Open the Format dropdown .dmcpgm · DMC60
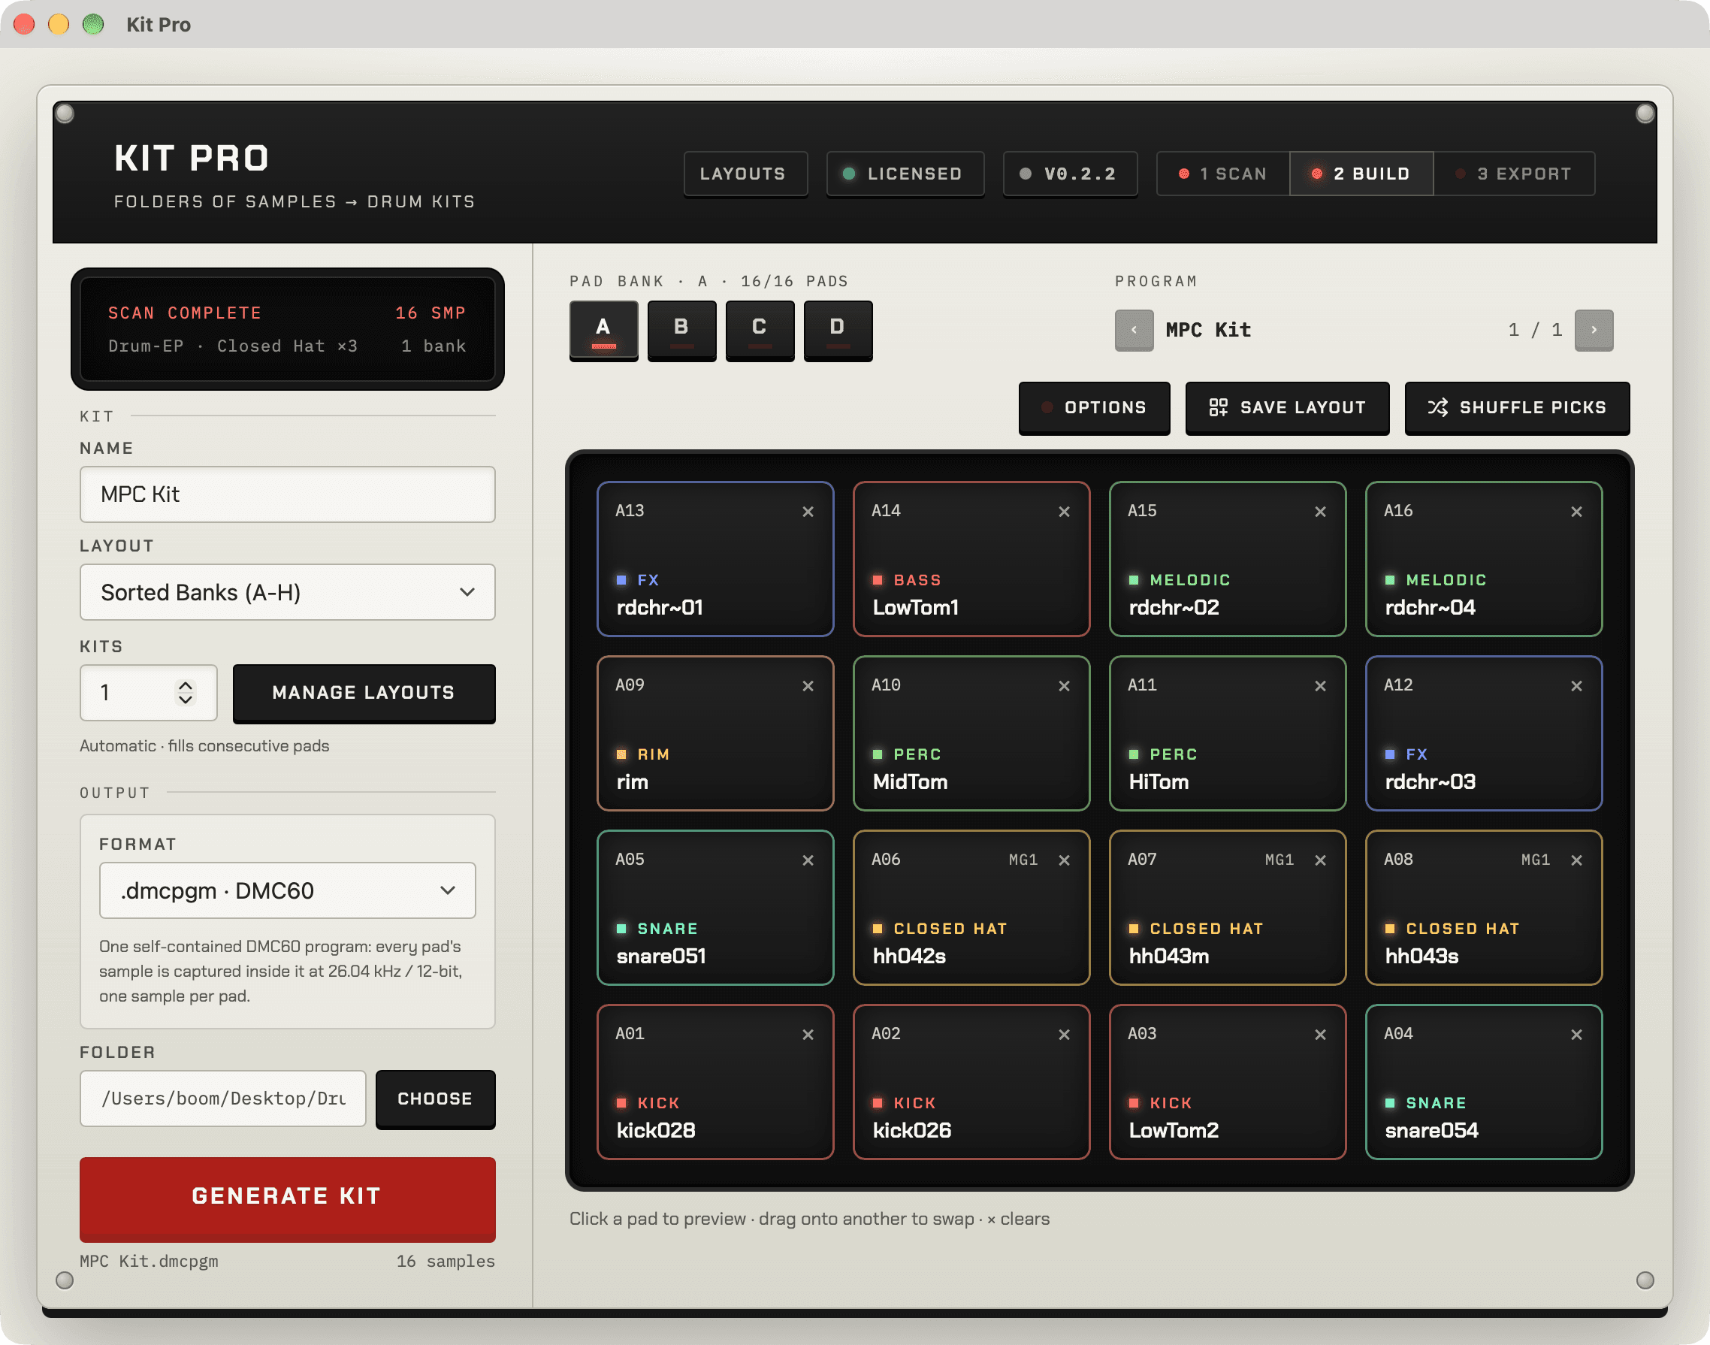Image resolution: width=1710 pixels, height=1345 pixels. click(x=287, y=890)
